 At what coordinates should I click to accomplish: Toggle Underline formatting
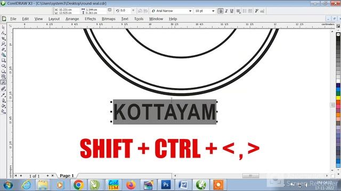pos(232,11)
